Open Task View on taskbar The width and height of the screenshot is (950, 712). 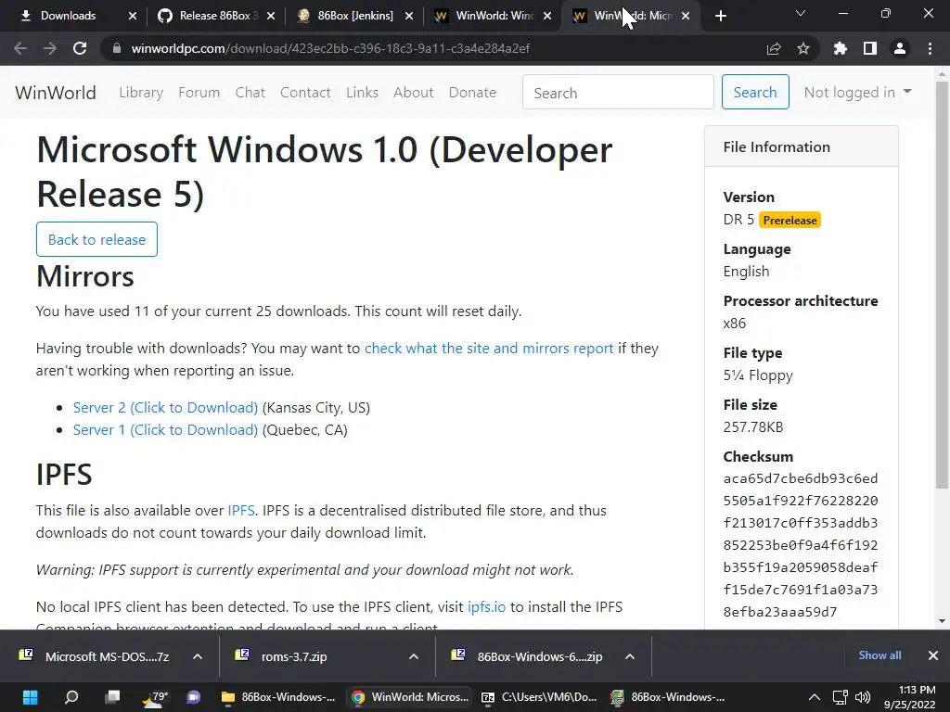tap(112, 697)
